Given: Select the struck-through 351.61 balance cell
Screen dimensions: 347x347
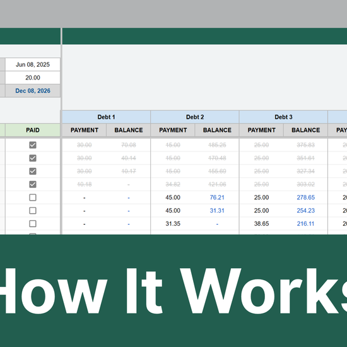Looking at the screenshot, I should pyautogui.click(x=305, y=158).
